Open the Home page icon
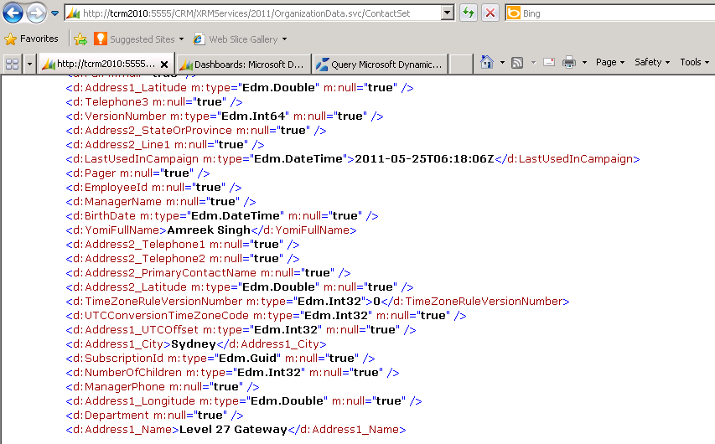Screen dimensions: 715x444 (487, 62)
